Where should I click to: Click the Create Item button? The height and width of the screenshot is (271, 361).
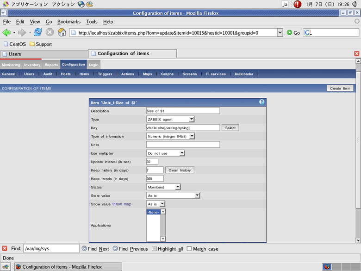click(x=340, y=88)
